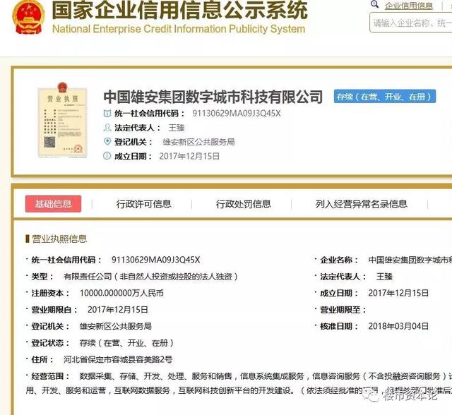This screenshot has width=452, height=415.
Task: Open the 企业信用信息 link
Action: (x=409, y=6)
